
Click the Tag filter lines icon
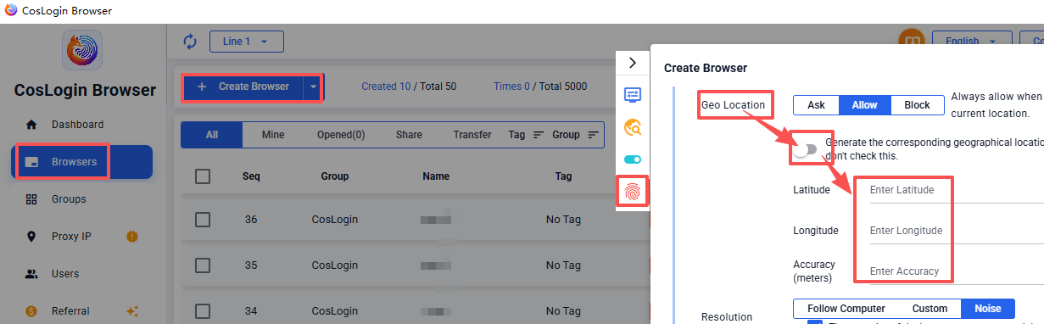[539, 135]
